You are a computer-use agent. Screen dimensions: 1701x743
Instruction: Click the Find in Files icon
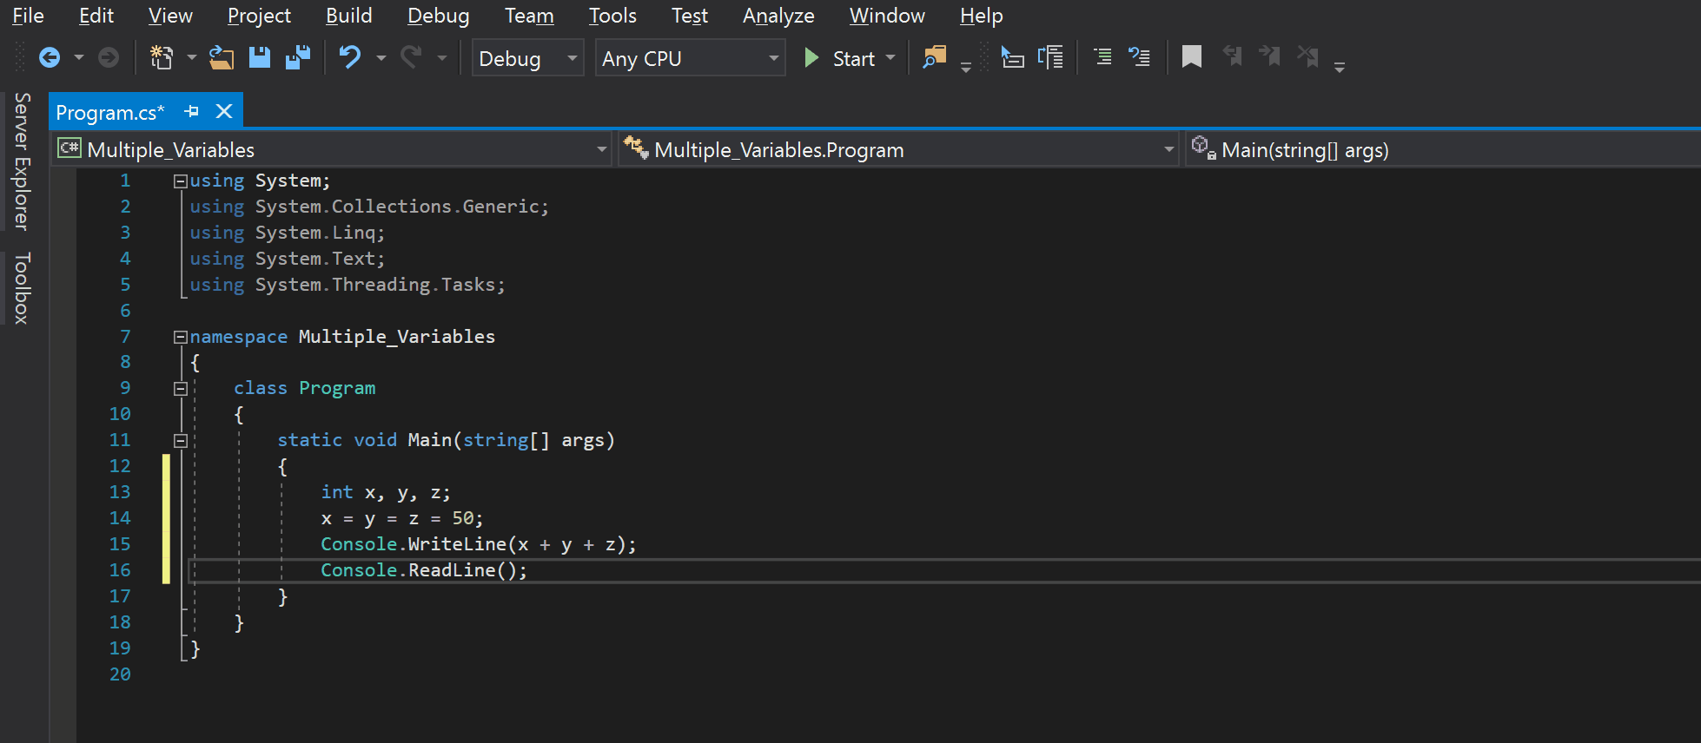pyautogui.click(x=935, y=58)
